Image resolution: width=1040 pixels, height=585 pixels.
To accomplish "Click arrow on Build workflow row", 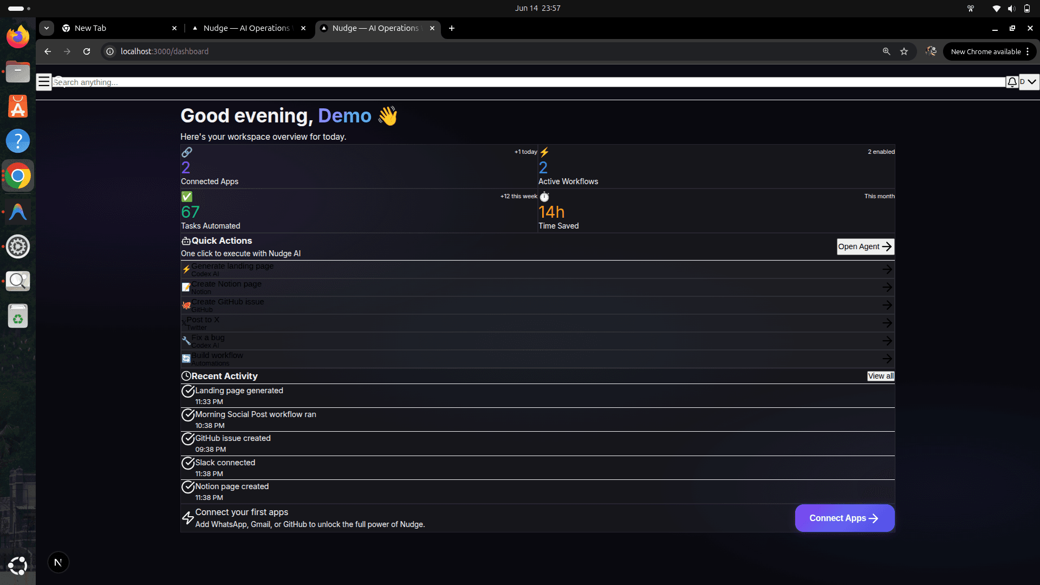I will pyautogui.click(x=887, y=359).
